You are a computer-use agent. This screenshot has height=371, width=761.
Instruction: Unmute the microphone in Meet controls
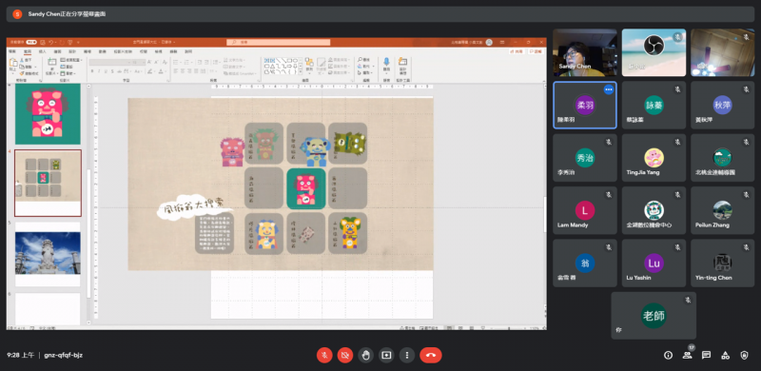point(324,356)
